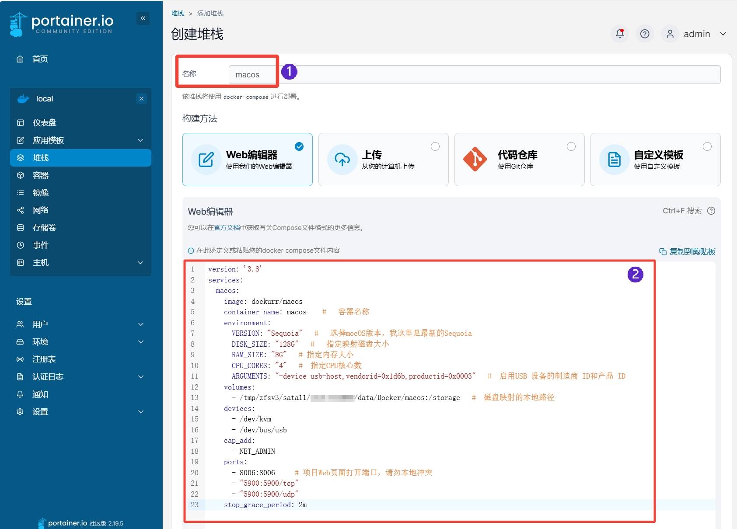Open 网络 share icon
Screen dimensions: 737x529
pyautogui.click(x=20, y=210)
